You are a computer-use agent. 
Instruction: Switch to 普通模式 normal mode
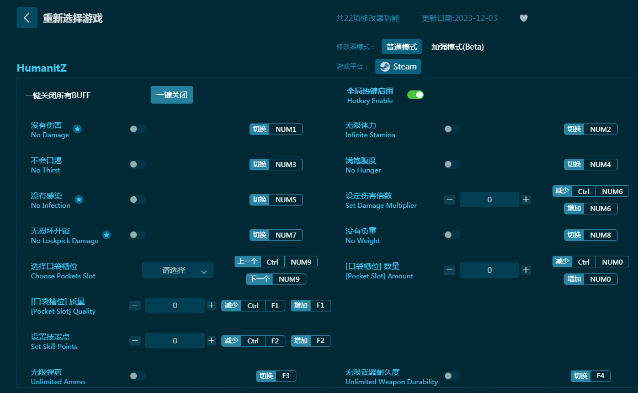pyautogui.click(x=402, y=47)
